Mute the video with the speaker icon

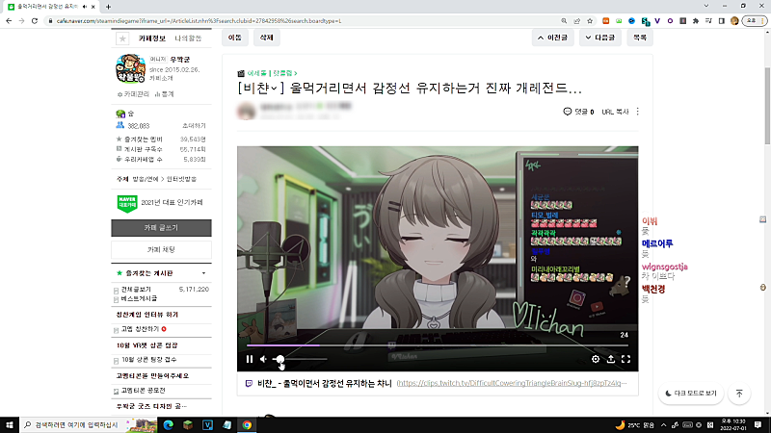click(263, 359)
